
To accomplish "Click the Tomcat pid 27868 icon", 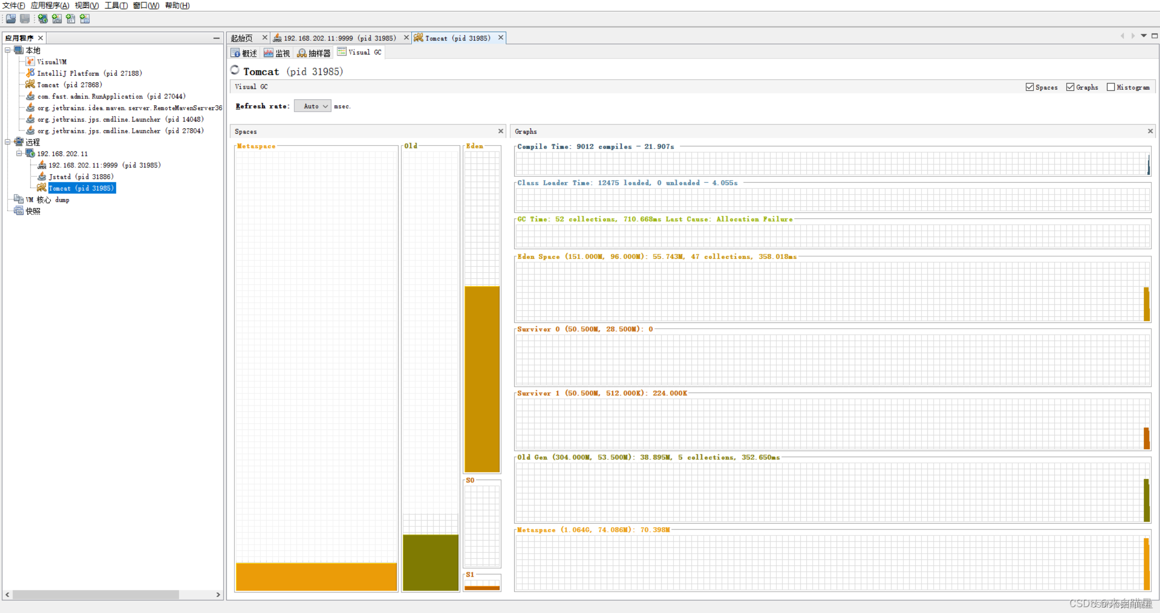I will 30,84.
